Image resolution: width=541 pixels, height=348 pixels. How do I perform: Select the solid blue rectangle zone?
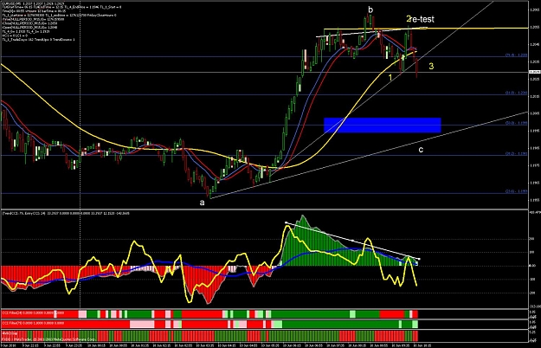(x=383, y=126)
